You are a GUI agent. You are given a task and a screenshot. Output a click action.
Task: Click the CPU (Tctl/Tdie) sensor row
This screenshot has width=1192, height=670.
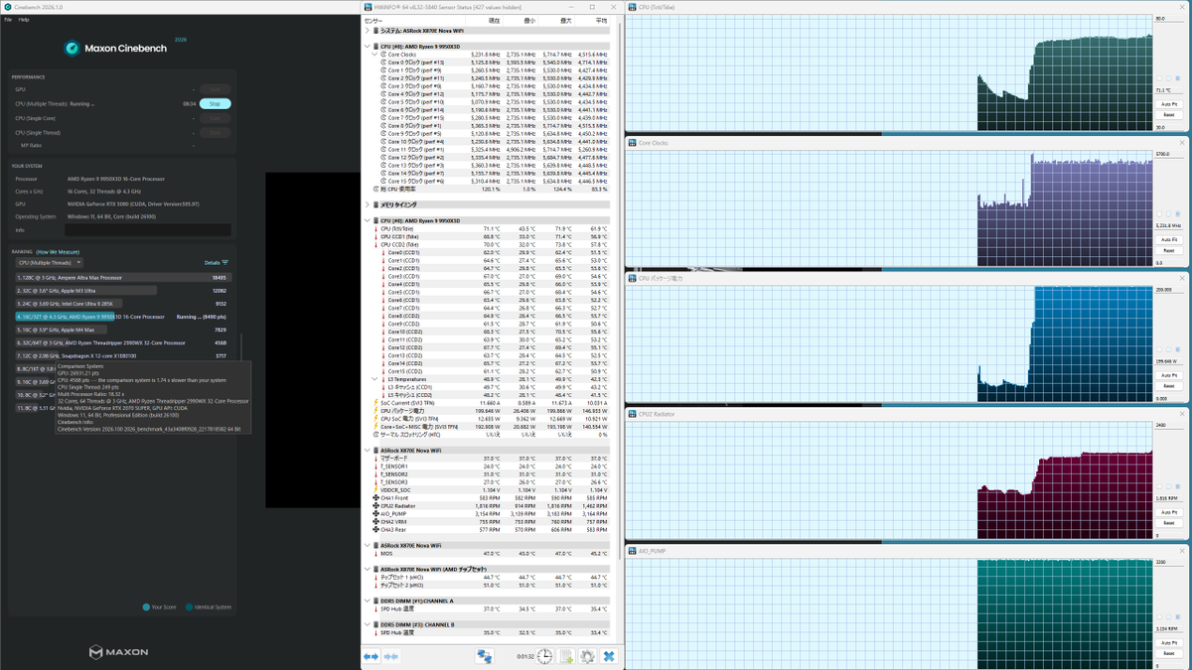pyautogui.click(x=491, y=229)
